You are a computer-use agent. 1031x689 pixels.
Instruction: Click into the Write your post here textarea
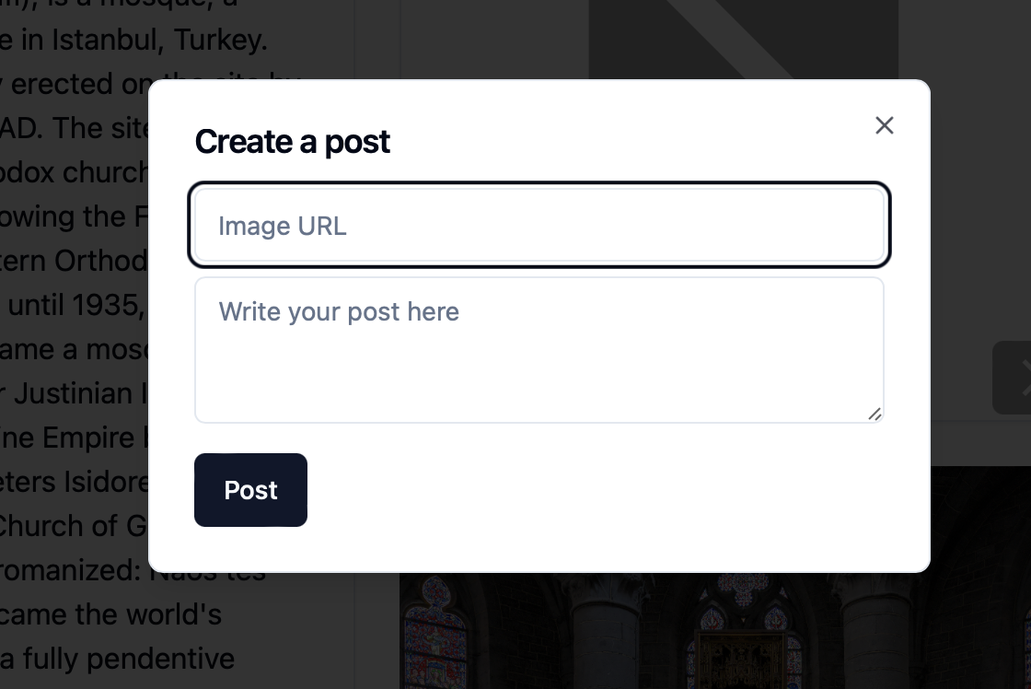(539, 350)
